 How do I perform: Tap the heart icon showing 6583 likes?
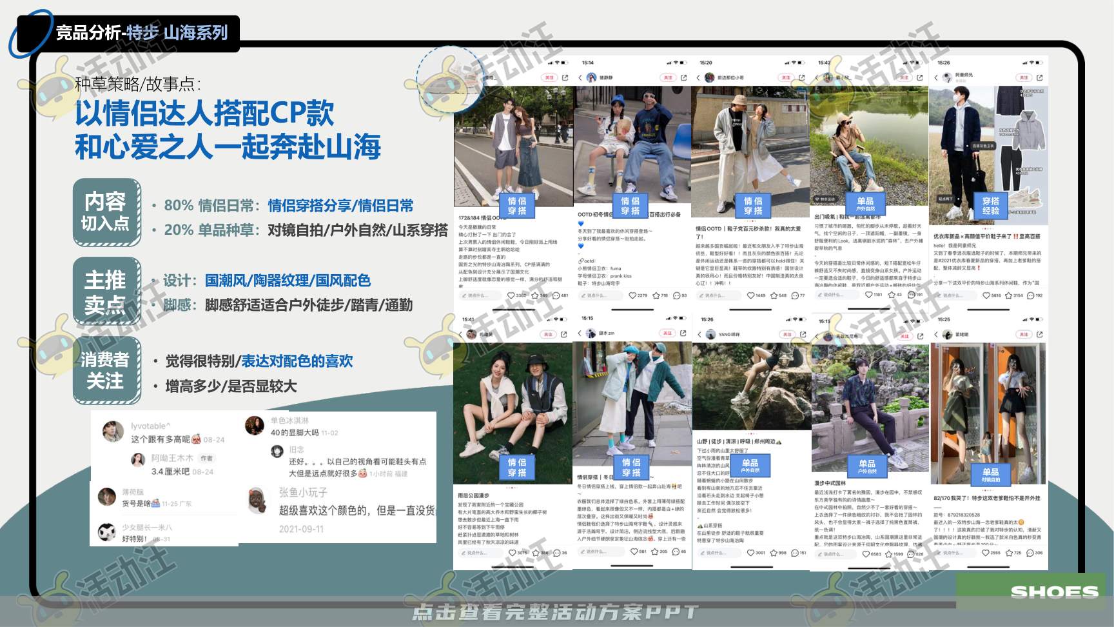pos(866,554)
